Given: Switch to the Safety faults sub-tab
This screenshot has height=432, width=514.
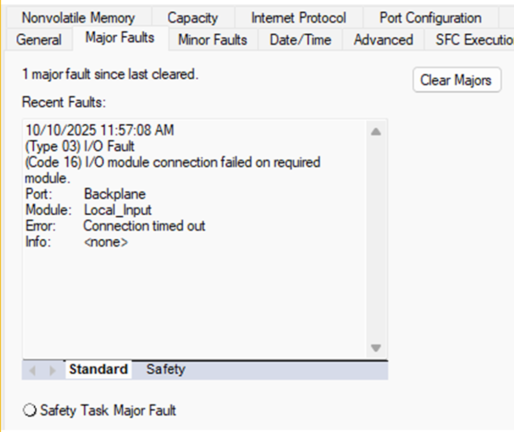Looking at the screenshot, I should point(165,370).
